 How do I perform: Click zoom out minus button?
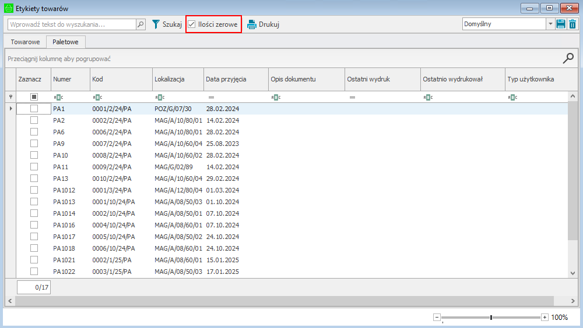pyautogui.click(x=437, y=317)
